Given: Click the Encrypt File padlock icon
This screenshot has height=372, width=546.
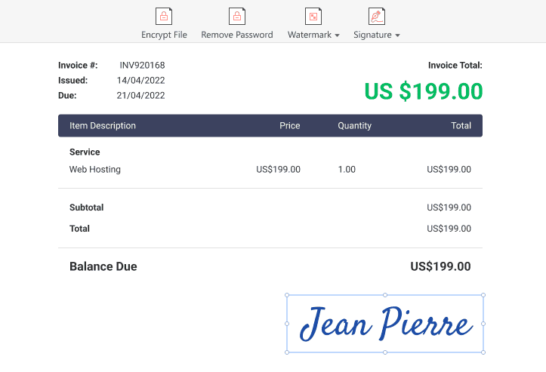Looking at the screenshot, I should coord(164,17).
